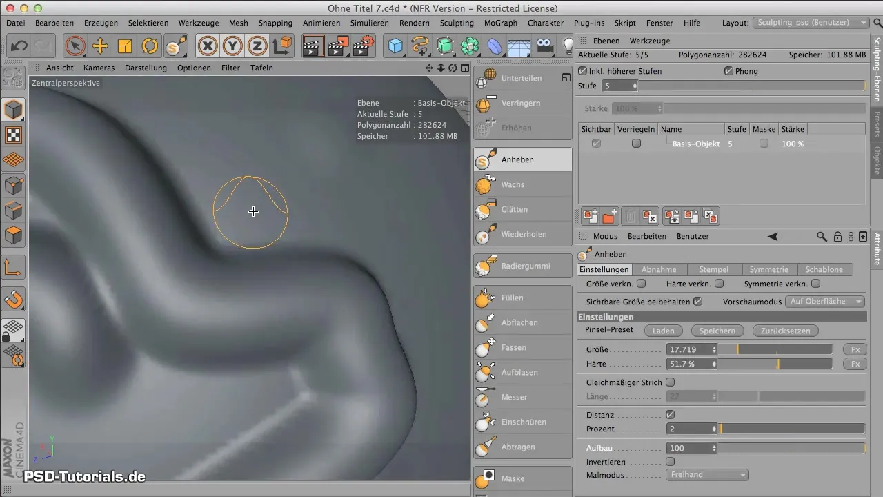883x497 pixels.
Task: Add a cube primitive object
Action: (x=395, y=46)
